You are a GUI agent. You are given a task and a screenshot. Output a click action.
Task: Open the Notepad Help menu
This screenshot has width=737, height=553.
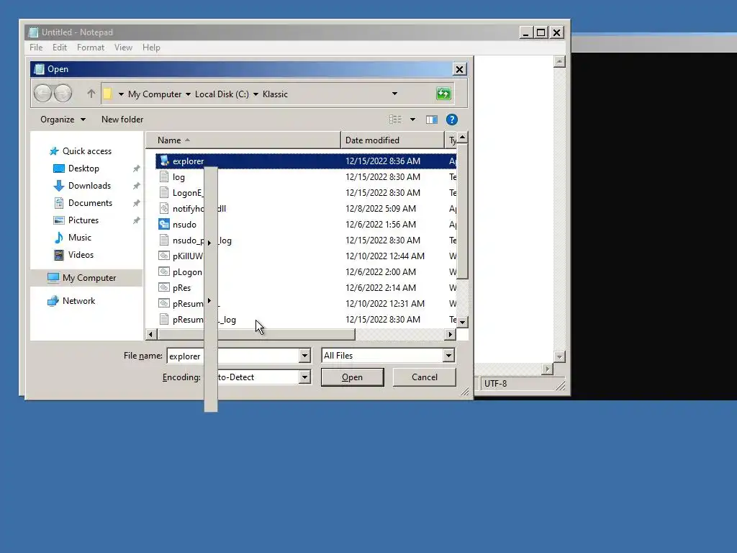pos(151,48)
